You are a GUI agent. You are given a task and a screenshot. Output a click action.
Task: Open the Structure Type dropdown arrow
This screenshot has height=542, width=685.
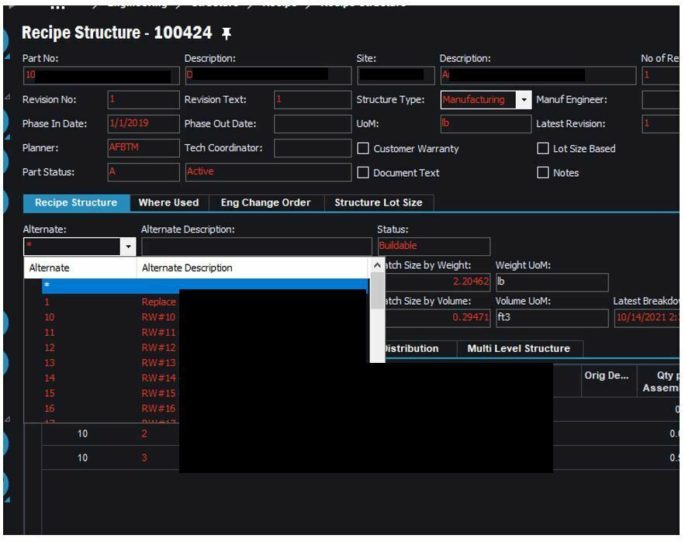coord(524,100)
